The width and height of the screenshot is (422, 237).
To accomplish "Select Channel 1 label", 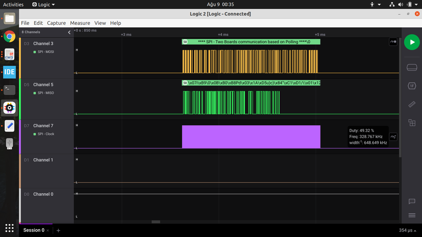I will coord(44,160).
